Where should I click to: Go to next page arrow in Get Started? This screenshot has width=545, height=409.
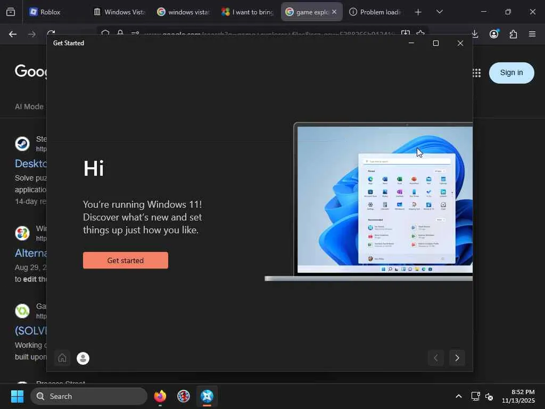pyautogui.click(x=457, y=358)
